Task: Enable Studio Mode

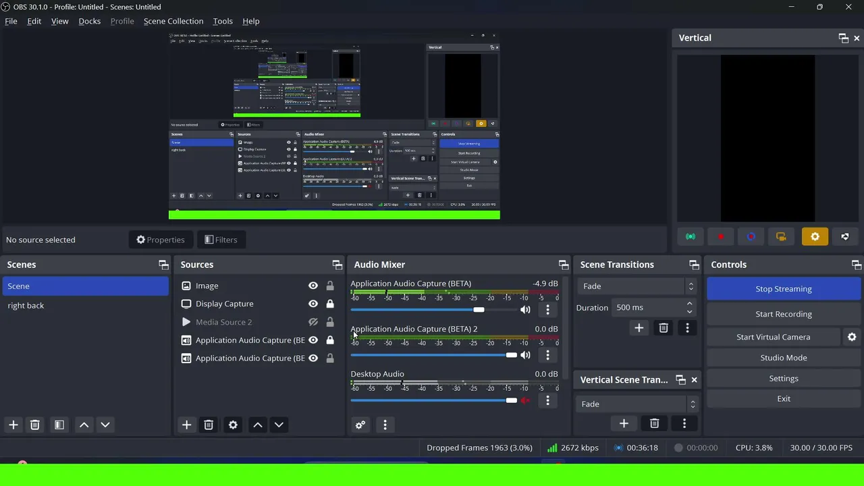Action: (784, 358)
